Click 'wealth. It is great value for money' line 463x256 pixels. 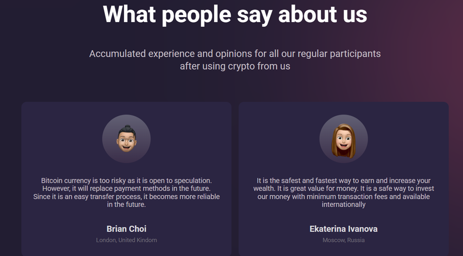point(344,188)
